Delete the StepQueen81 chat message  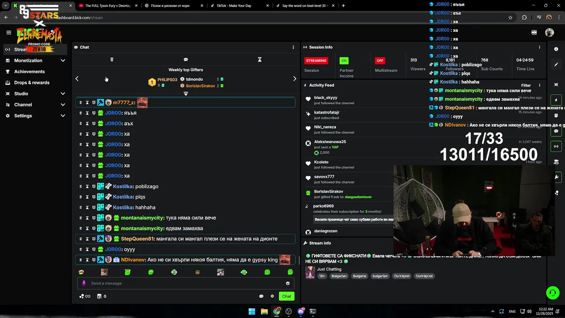coord(80,239)
